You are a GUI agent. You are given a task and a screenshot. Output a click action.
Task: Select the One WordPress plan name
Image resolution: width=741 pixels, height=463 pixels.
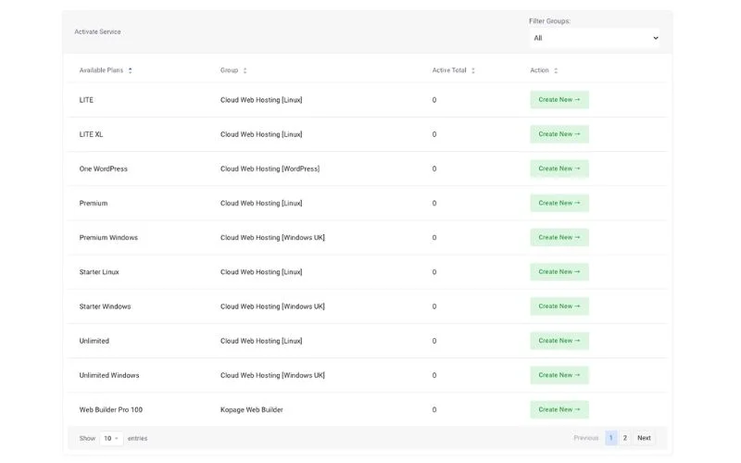pos(104,169)
